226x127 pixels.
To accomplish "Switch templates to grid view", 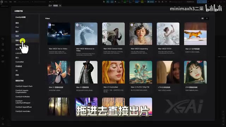I will pos(202,18).
